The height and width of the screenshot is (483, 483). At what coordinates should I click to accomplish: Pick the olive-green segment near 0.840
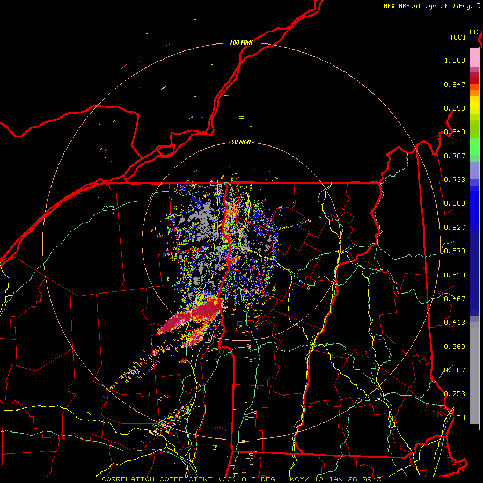474,129
